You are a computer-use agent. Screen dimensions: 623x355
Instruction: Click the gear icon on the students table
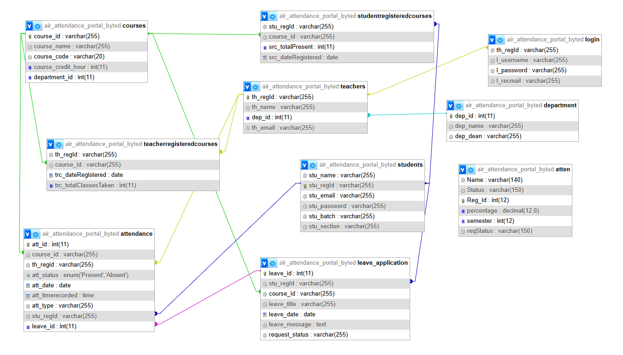pos(313,165)
